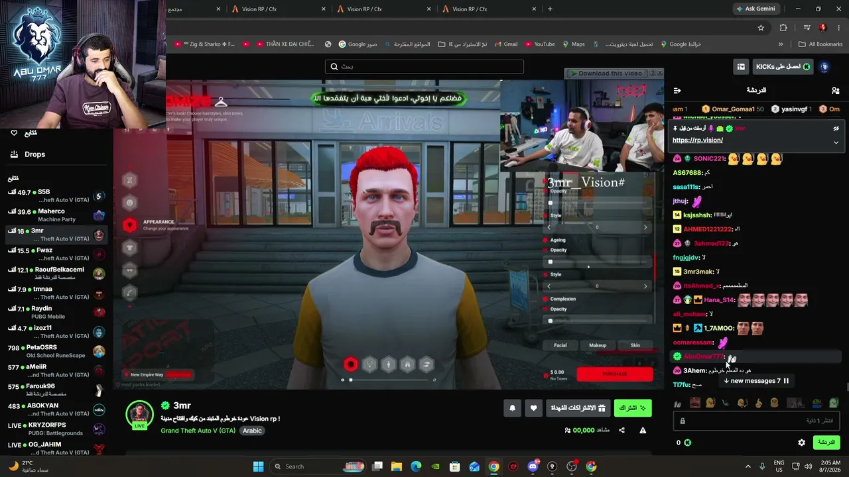Click next arrow on the Ageing style selector
Screen dimensions: 849x477
coord(645,286)
